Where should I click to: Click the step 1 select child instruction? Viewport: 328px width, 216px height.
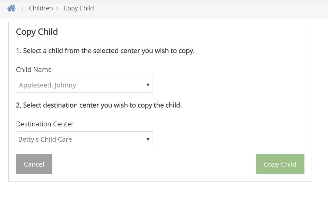105,51
